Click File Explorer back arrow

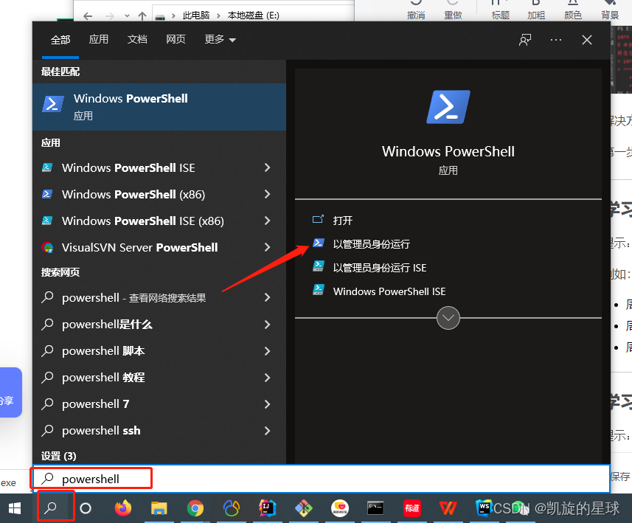[88, 16]
